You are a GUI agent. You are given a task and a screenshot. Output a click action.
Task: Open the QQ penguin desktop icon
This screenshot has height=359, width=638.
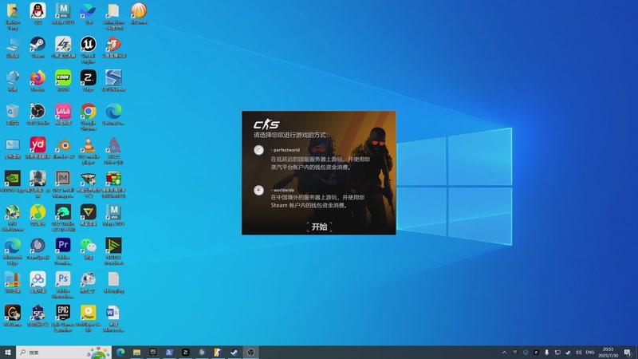[37, 14]
